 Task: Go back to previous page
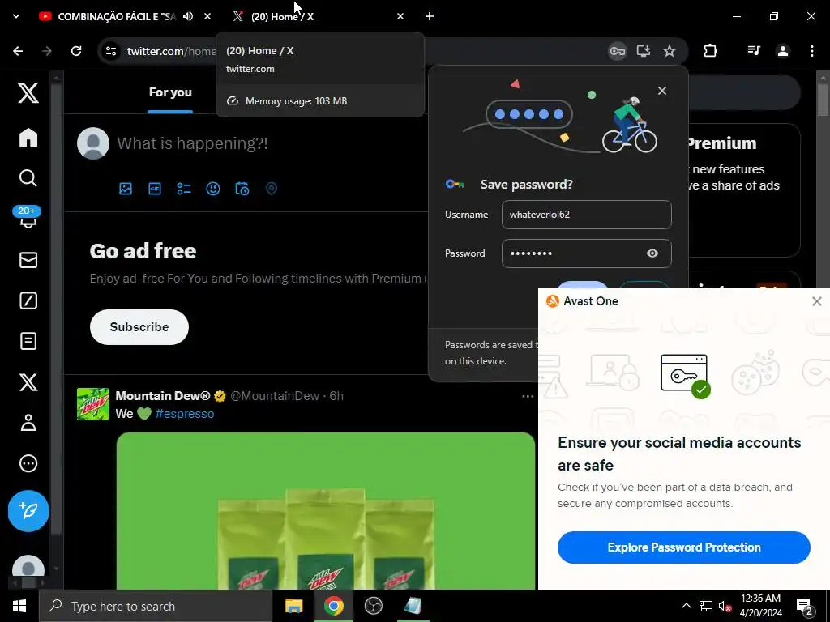[x=18, y=51]
